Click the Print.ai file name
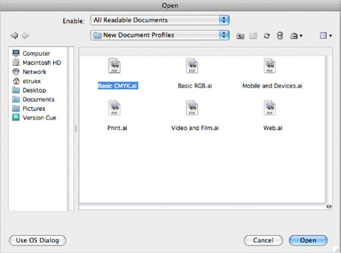341x253 pixels. 117,128
